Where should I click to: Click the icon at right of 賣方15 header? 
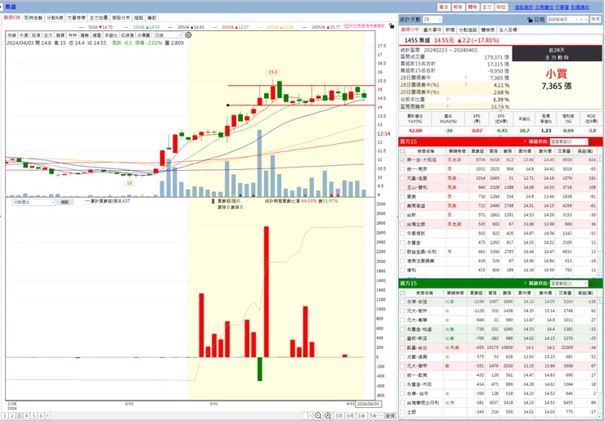[594, 283]
